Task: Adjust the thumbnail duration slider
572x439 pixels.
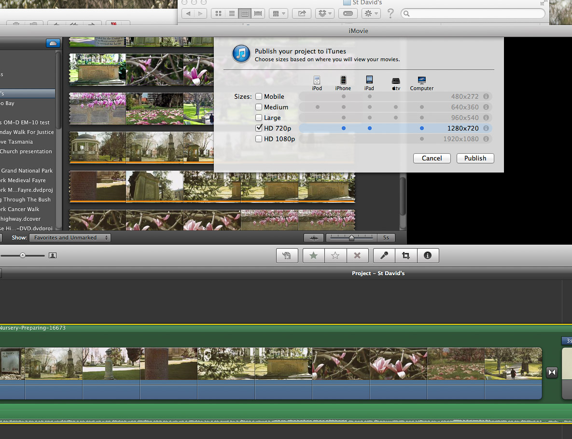Action: pos(351,238)
